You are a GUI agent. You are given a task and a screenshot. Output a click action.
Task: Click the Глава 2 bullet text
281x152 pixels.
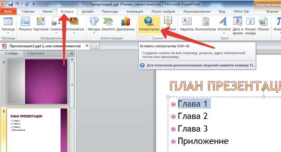click(193, 116)
